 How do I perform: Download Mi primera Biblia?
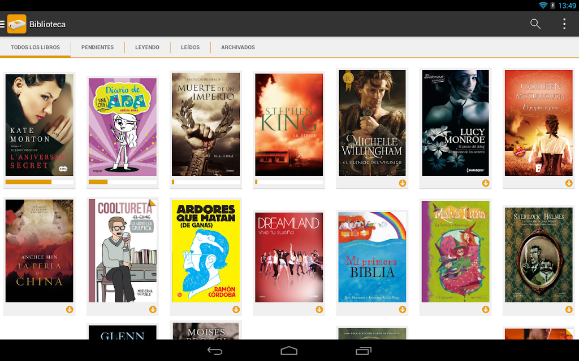click(x=403, y=310)
